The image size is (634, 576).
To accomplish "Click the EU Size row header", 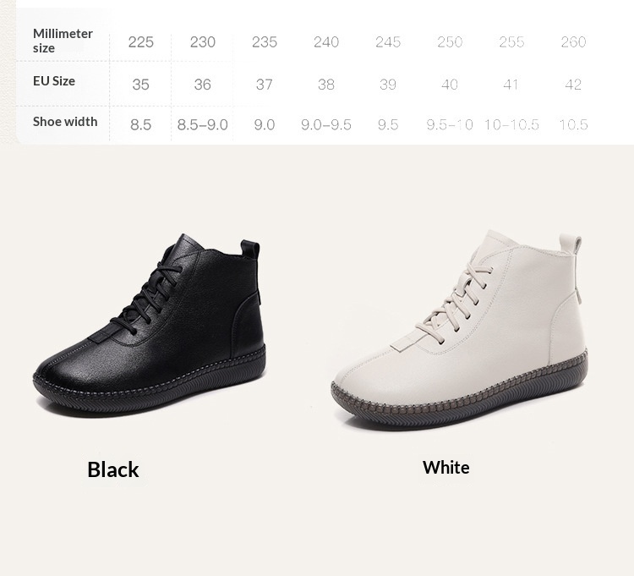I will coord(54,81).
